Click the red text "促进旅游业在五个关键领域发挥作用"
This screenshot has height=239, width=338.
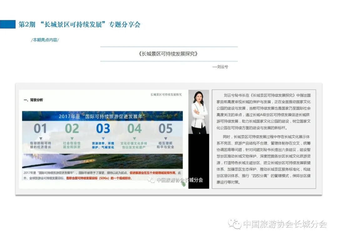tap(153, 173)
